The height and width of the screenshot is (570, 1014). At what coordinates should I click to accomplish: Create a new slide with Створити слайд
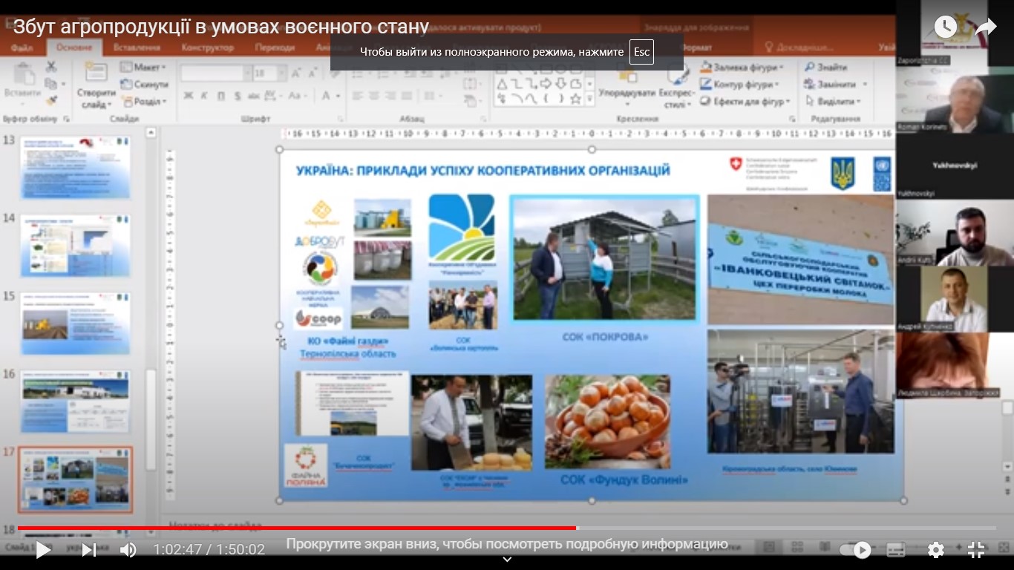tap(96, 85)
